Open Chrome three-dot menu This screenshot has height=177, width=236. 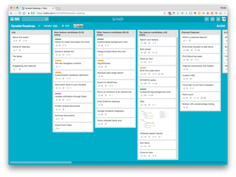pos(225,13)
